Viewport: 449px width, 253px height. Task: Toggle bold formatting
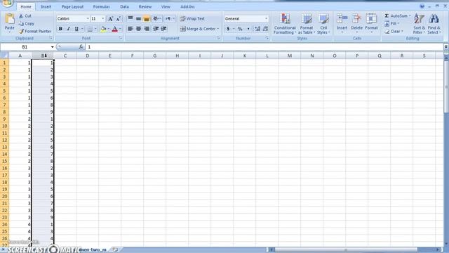click(x=60, y=29)
